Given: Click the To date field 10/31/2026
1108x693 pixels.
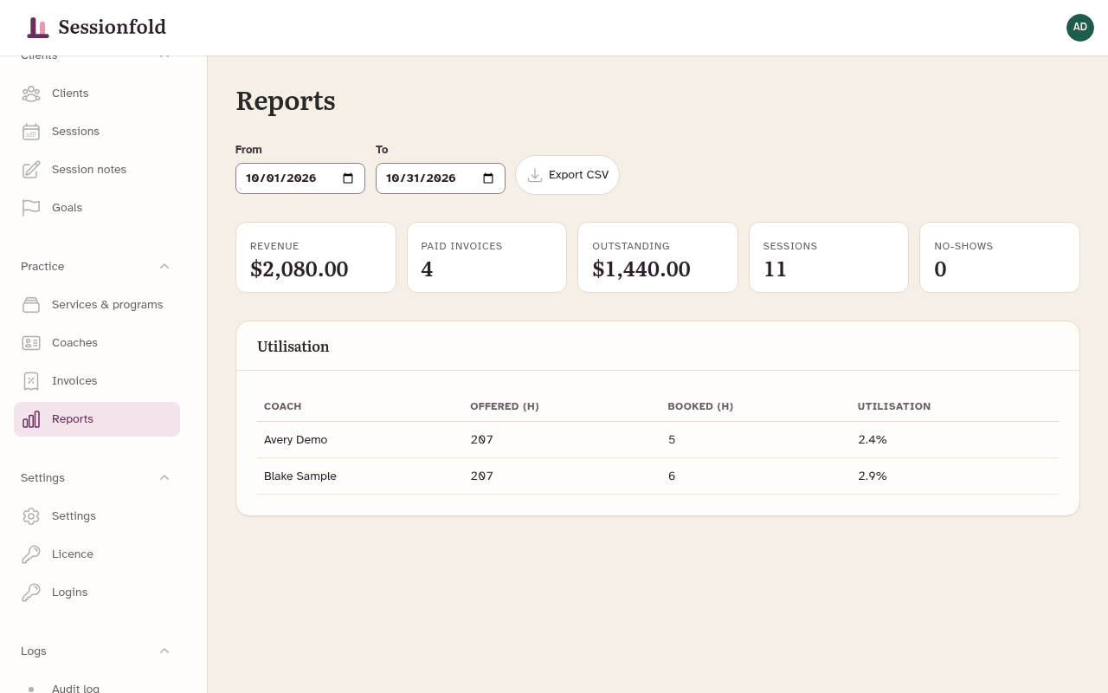Looking at the screenshot, I should click(441, 178).
